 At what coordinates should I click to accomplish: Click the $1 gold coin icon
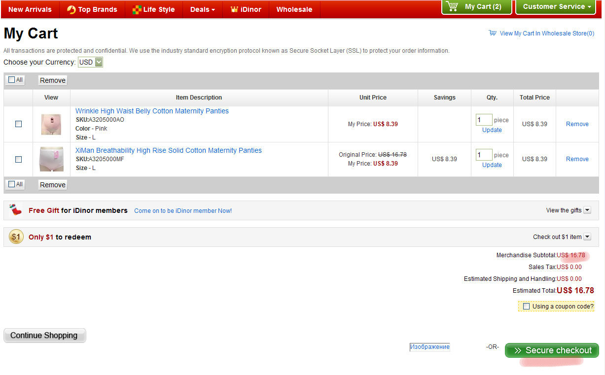(x=16, y=237)
